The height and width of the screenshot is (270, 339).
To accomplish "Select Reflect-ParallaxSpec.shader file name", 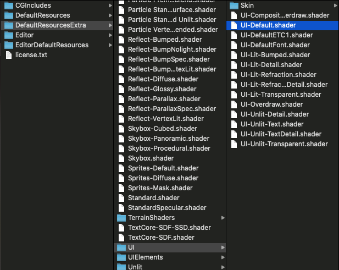I will click(172, 109).
